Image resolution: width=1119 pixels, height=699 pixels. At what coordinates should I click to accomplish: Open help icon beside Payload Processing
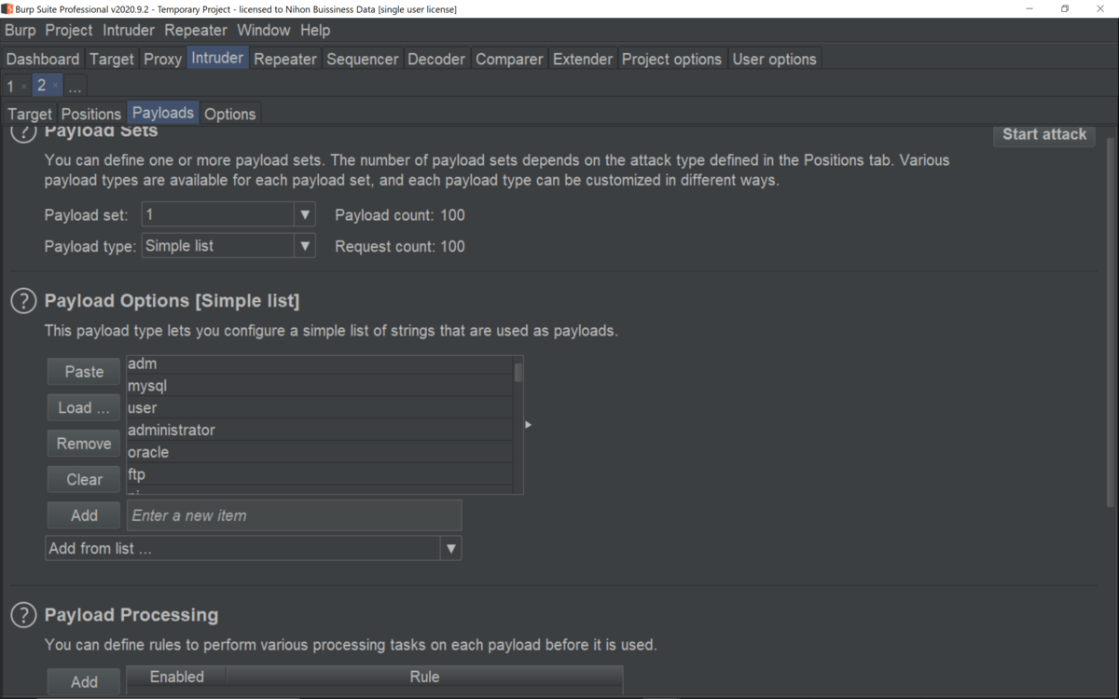click(23, 615)
